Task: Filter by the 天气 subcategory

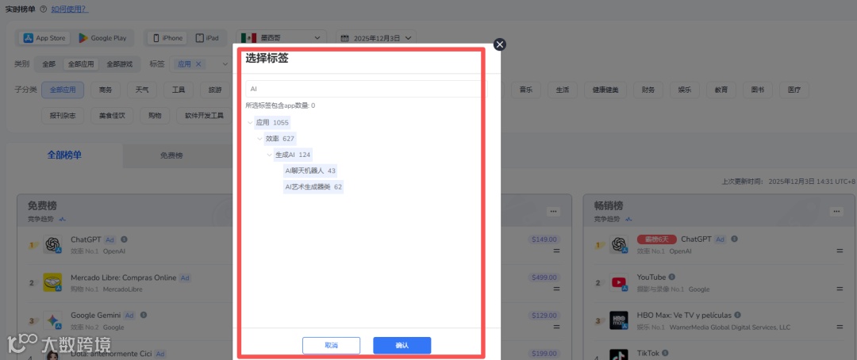Action: tap(142, 90)
